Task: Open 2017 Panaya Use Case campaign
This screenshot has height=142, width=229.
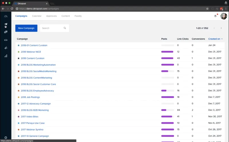Action: [x=33, y=123]
